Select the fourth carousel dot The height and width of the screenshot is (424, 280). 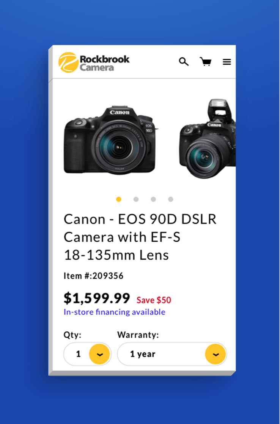[170, 199]
